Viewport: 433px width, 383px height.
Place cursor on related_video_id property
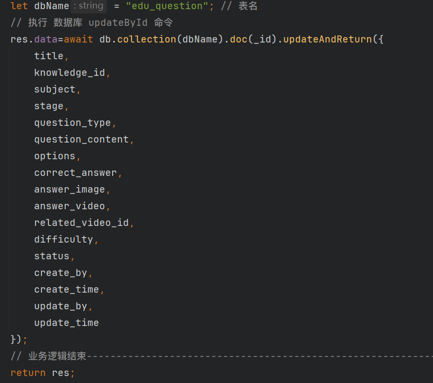tap(81, 223)
